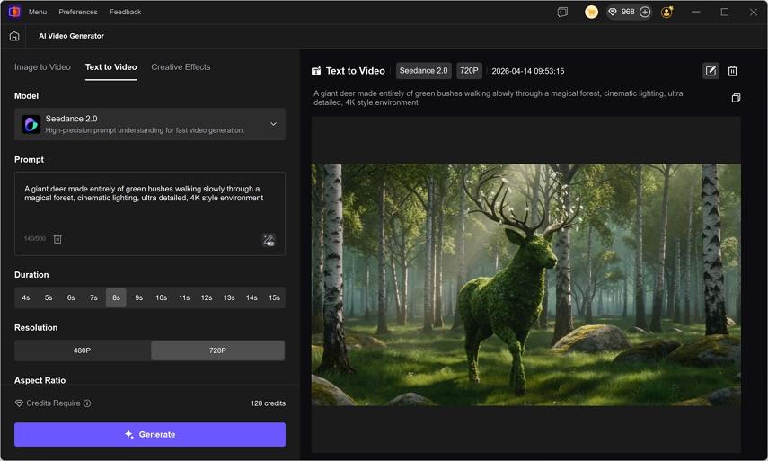768x461 pixels.
Task: Open the Menu in title bar
Action: 37,13
